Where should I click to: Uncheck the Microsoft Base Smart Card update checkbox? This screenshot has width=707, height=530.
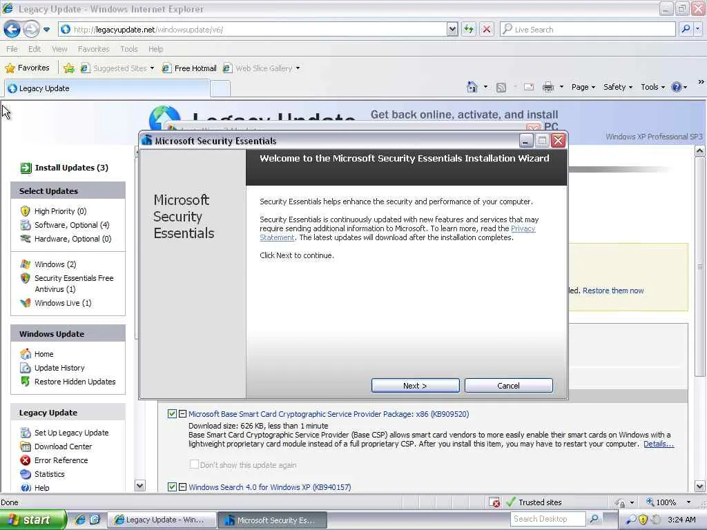pyautogui.click(x=172, y=414)
